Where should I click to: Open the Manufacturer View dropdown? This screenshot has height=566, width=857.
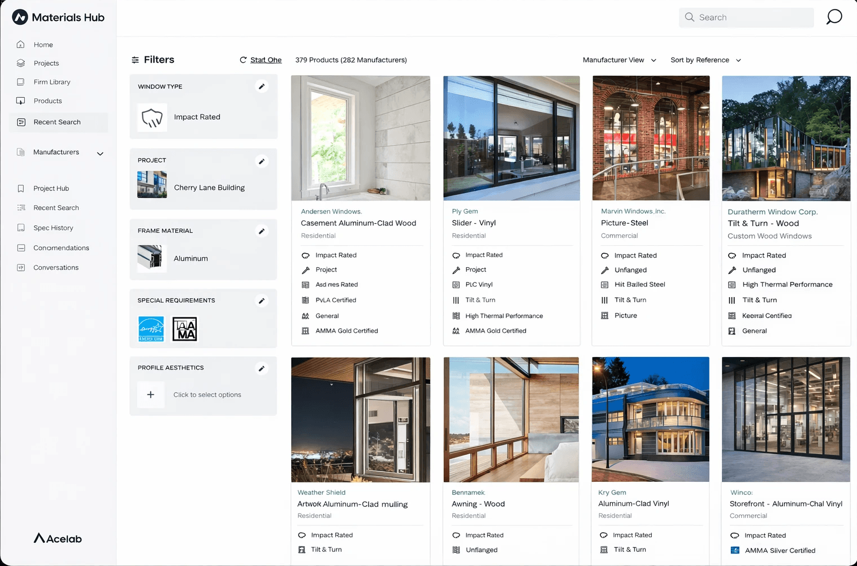click(620, 60)
